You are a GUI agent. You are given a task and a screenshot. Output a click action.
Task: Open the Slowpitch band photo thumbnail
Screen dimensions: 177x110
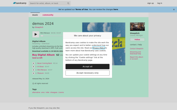pyautogui.click(x=137, y=27)
